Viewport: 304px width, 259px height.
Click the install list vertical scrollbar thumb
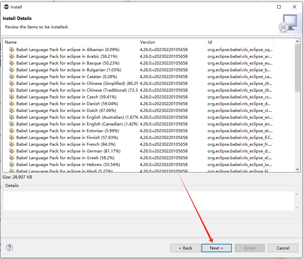(298, 68)
